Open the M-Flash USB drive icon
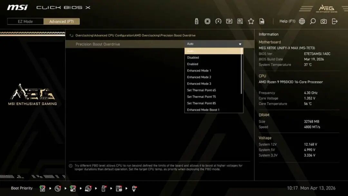 click(197, 21)
